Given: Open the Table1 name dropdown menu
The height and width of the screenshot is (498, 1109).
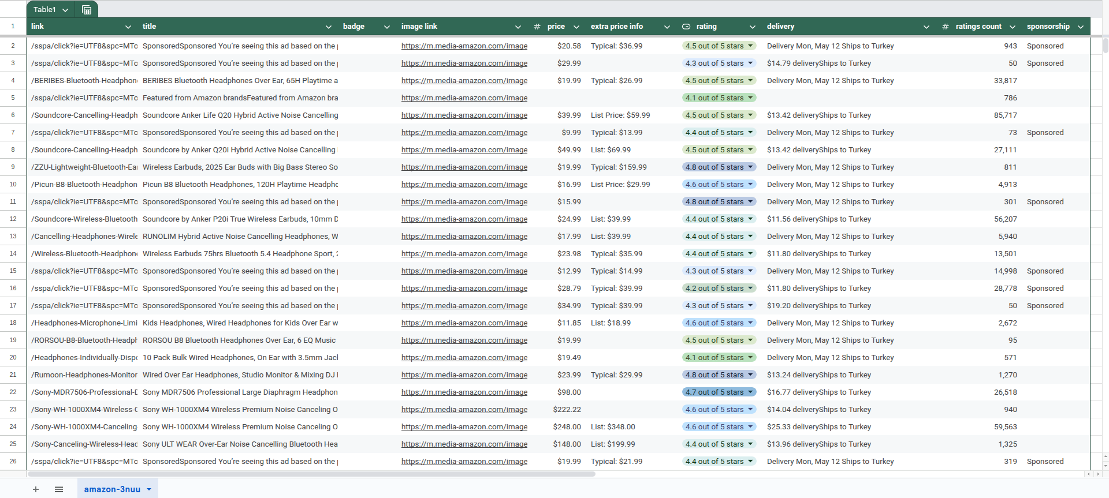Looking at the screenshot, I should point(65,10).
